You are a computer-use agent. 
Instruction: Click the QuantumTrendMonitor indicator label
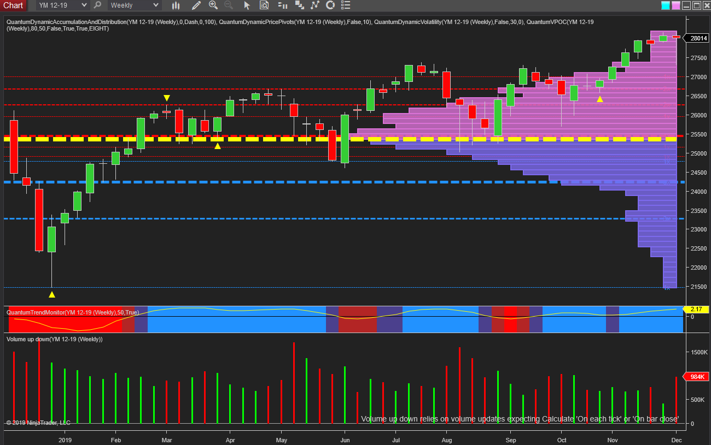tap(73, 312)
